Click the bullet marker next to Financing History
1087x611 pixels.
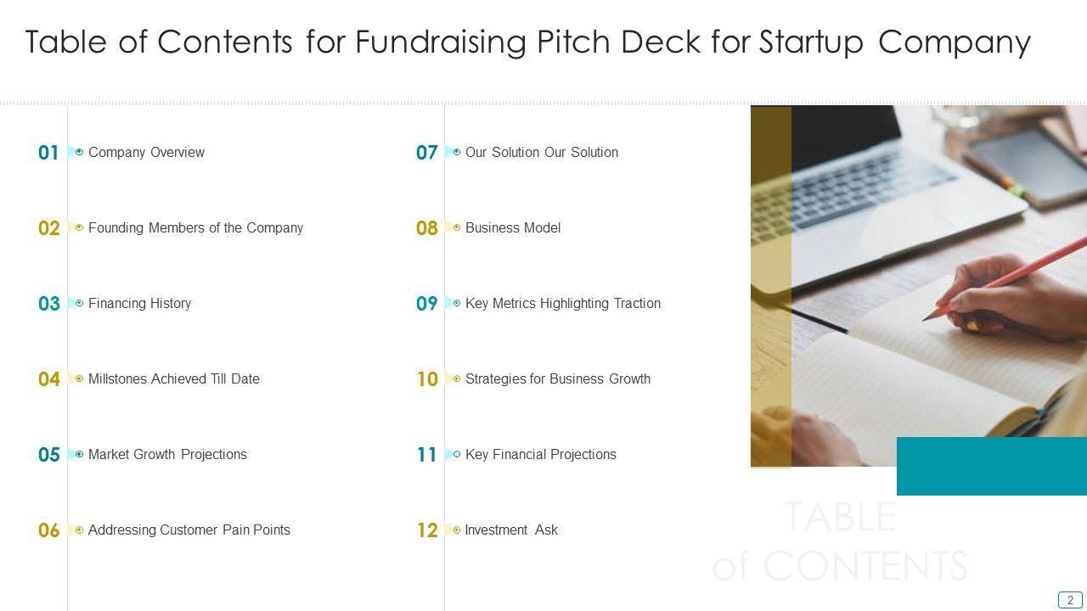79,303
